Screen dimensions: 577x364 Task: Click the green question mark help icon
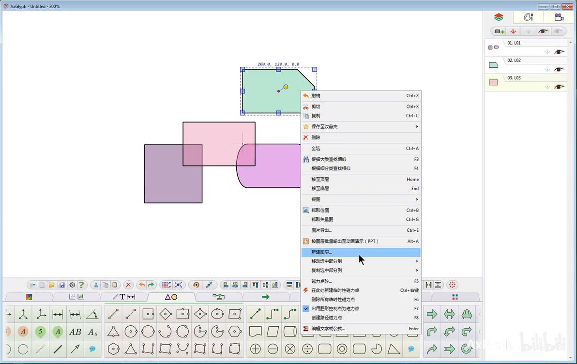tap(81, 285)
